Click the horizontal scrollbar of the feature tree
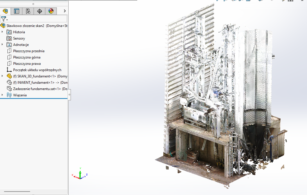Viewport: 307px width, 195px height. pos(17,192)
